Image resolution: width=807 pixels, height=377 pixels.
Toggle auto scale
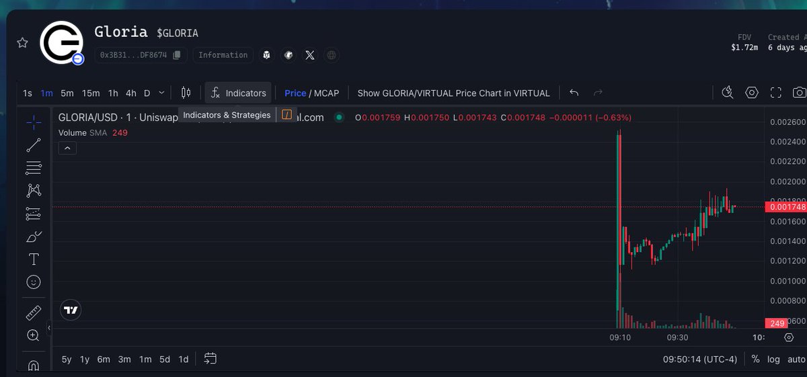(x=796, y=360)
